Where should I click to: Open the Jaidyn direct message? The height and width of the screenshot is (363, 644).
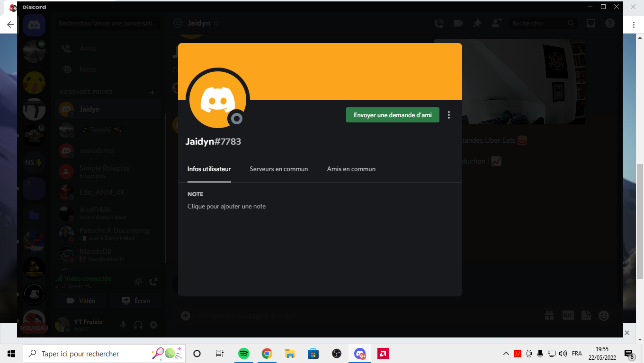(x=108, y=109)
